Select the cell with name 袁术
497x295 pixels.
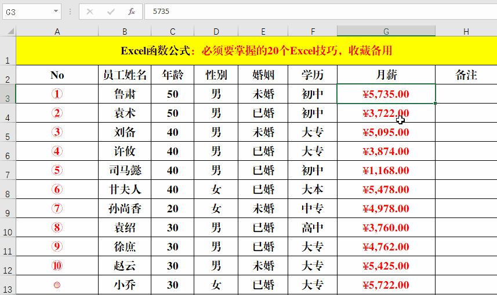click(125, 113)
